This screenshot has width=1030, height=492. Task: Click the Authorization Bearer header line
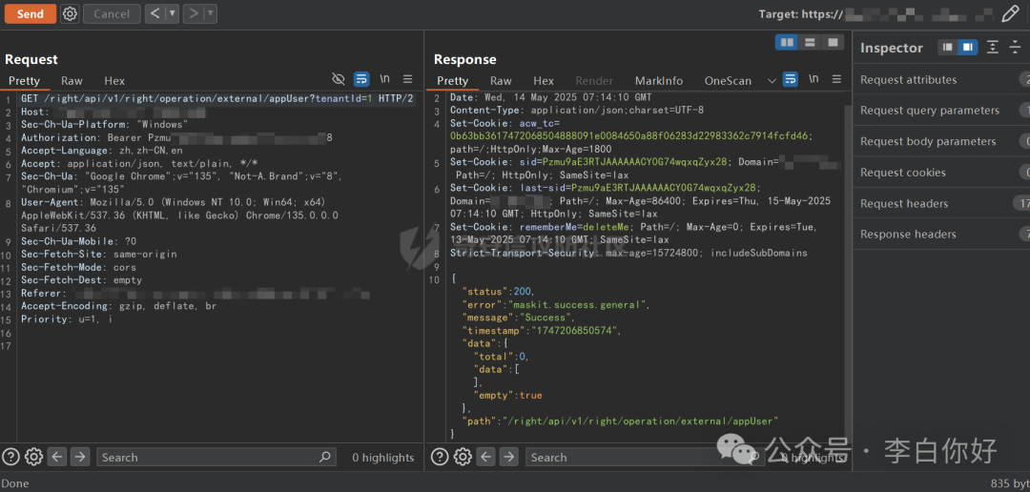pyautogui.click(x=176, y=138)
